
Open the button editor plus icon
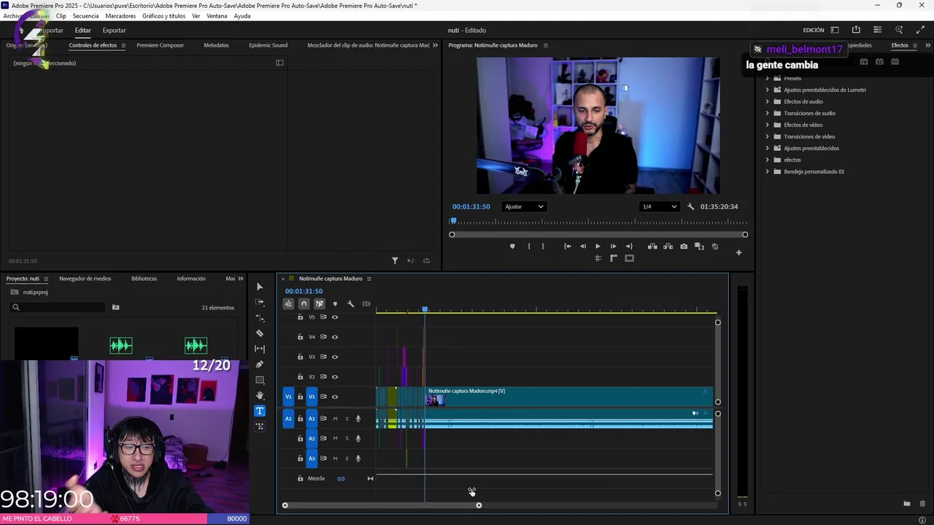tap(738, 253)
